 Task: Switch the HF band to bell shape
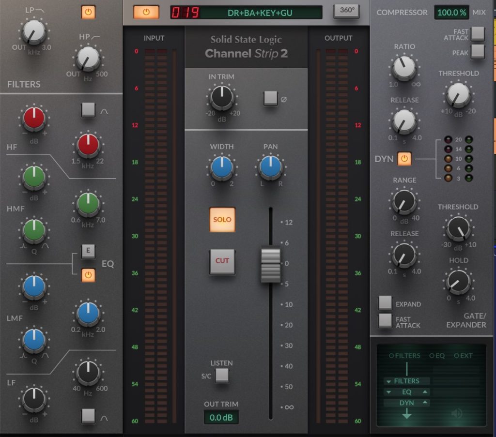coord(88,110)
